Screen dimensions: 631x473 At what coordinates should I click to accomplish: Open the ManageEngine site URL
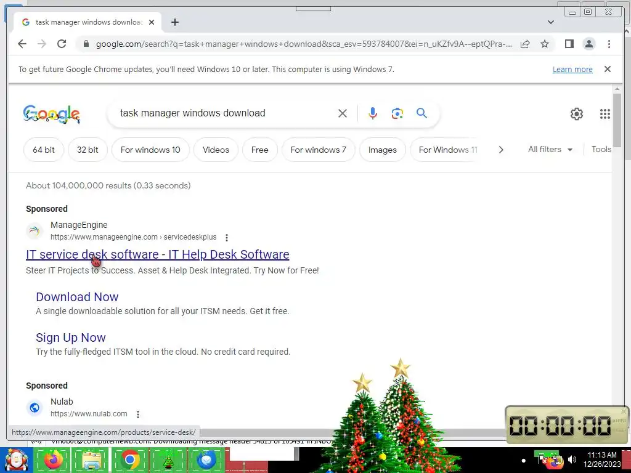(x=133, y=237)
